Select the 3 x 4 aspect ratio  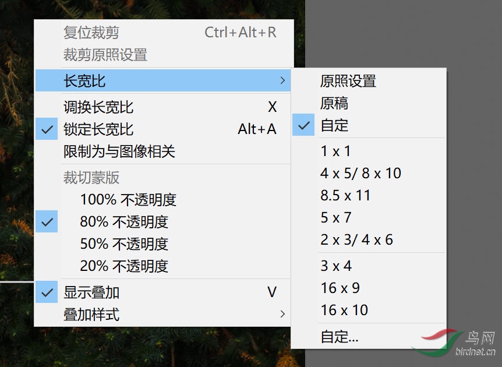click(x=369, y=266)
